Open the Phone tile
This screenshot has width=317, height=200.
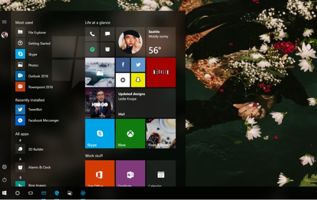pos(92,34)
